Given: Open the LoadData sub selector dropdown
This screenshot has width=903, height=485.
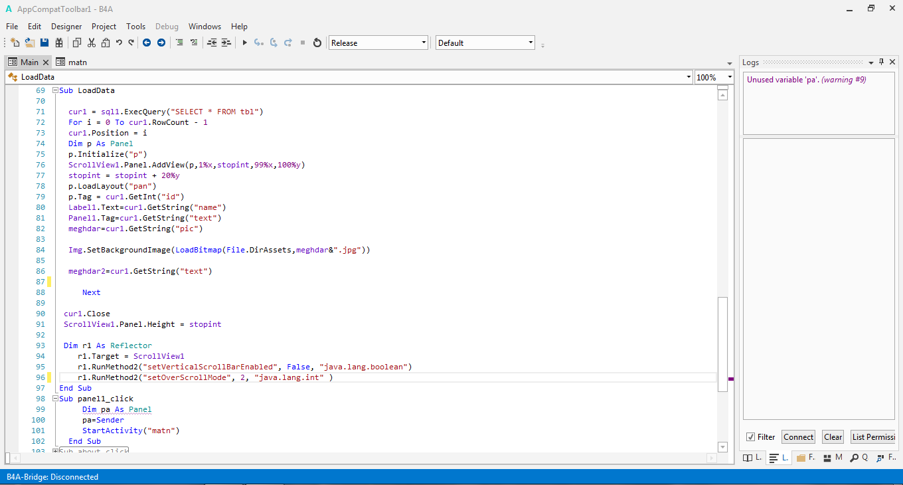Looking at the screenshot, I should tap(688, 77).
